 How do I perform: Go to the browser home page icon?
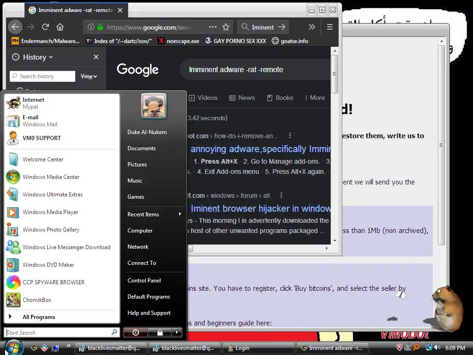click(60, 27)
